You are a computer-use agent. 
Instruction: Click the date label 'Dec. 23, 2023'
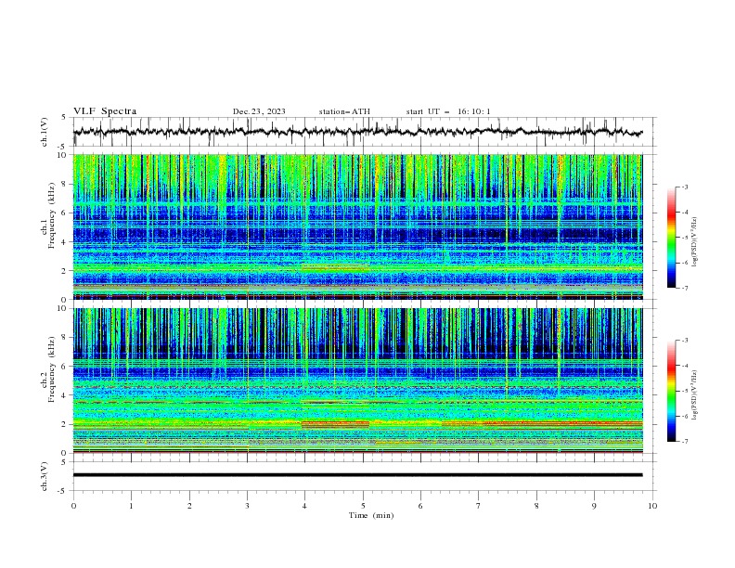pyautogui.click(x=259, y=111)
